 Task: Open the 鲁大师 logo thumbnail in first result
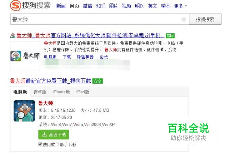(x=25, y=56)
